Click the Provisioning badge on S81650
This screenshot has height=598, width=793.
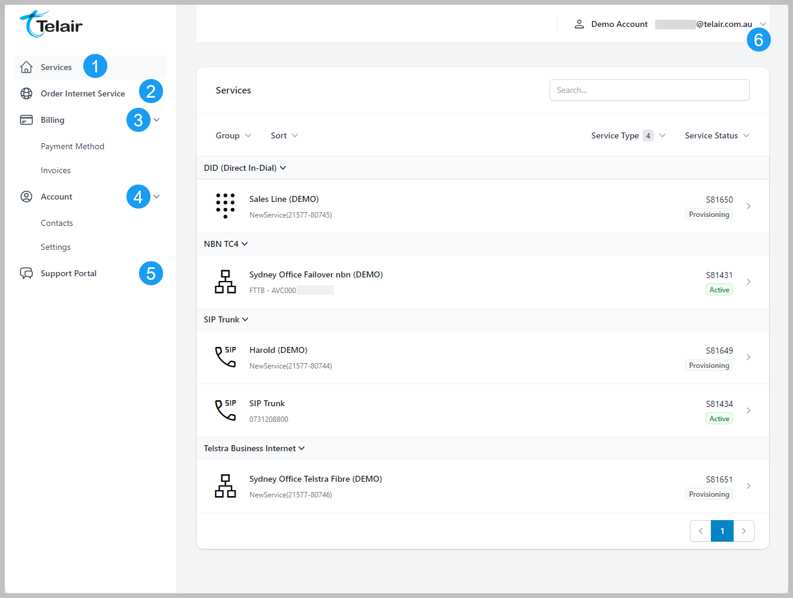coord(709,215)
